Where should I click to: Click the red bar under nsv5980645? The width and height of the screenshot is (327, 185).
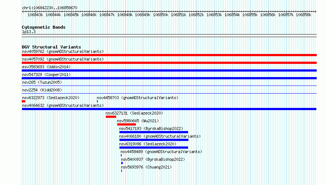(127, 124)
